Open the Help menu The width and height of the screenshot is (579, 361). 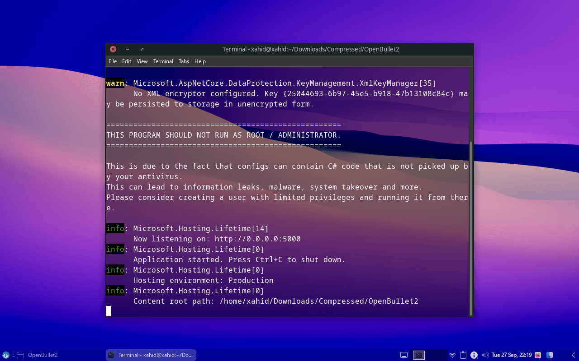click(200, 61)
